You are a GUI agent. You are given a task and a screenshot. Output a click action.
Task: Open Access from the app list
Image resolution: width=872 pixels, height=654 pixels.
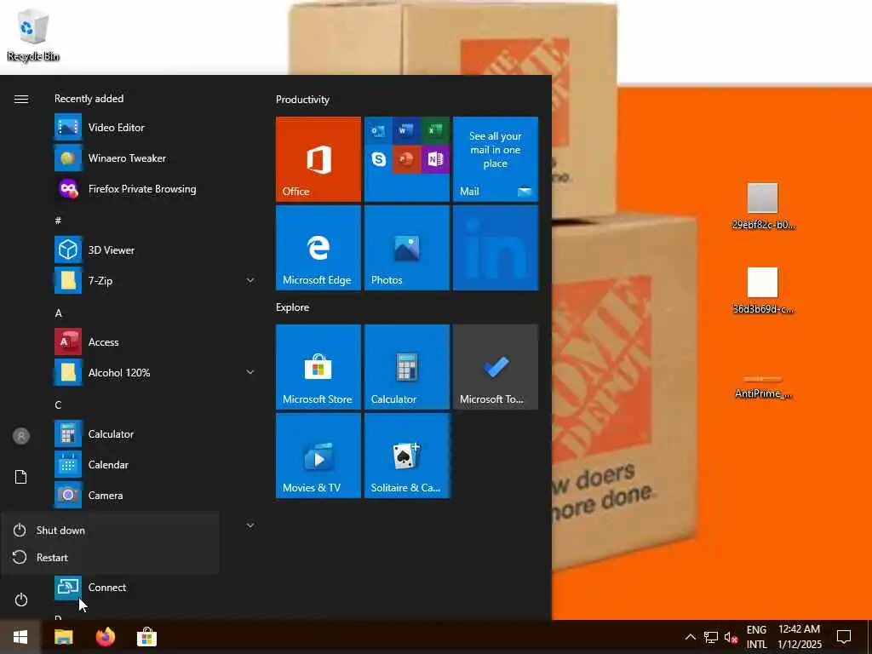tap(156, 342)
